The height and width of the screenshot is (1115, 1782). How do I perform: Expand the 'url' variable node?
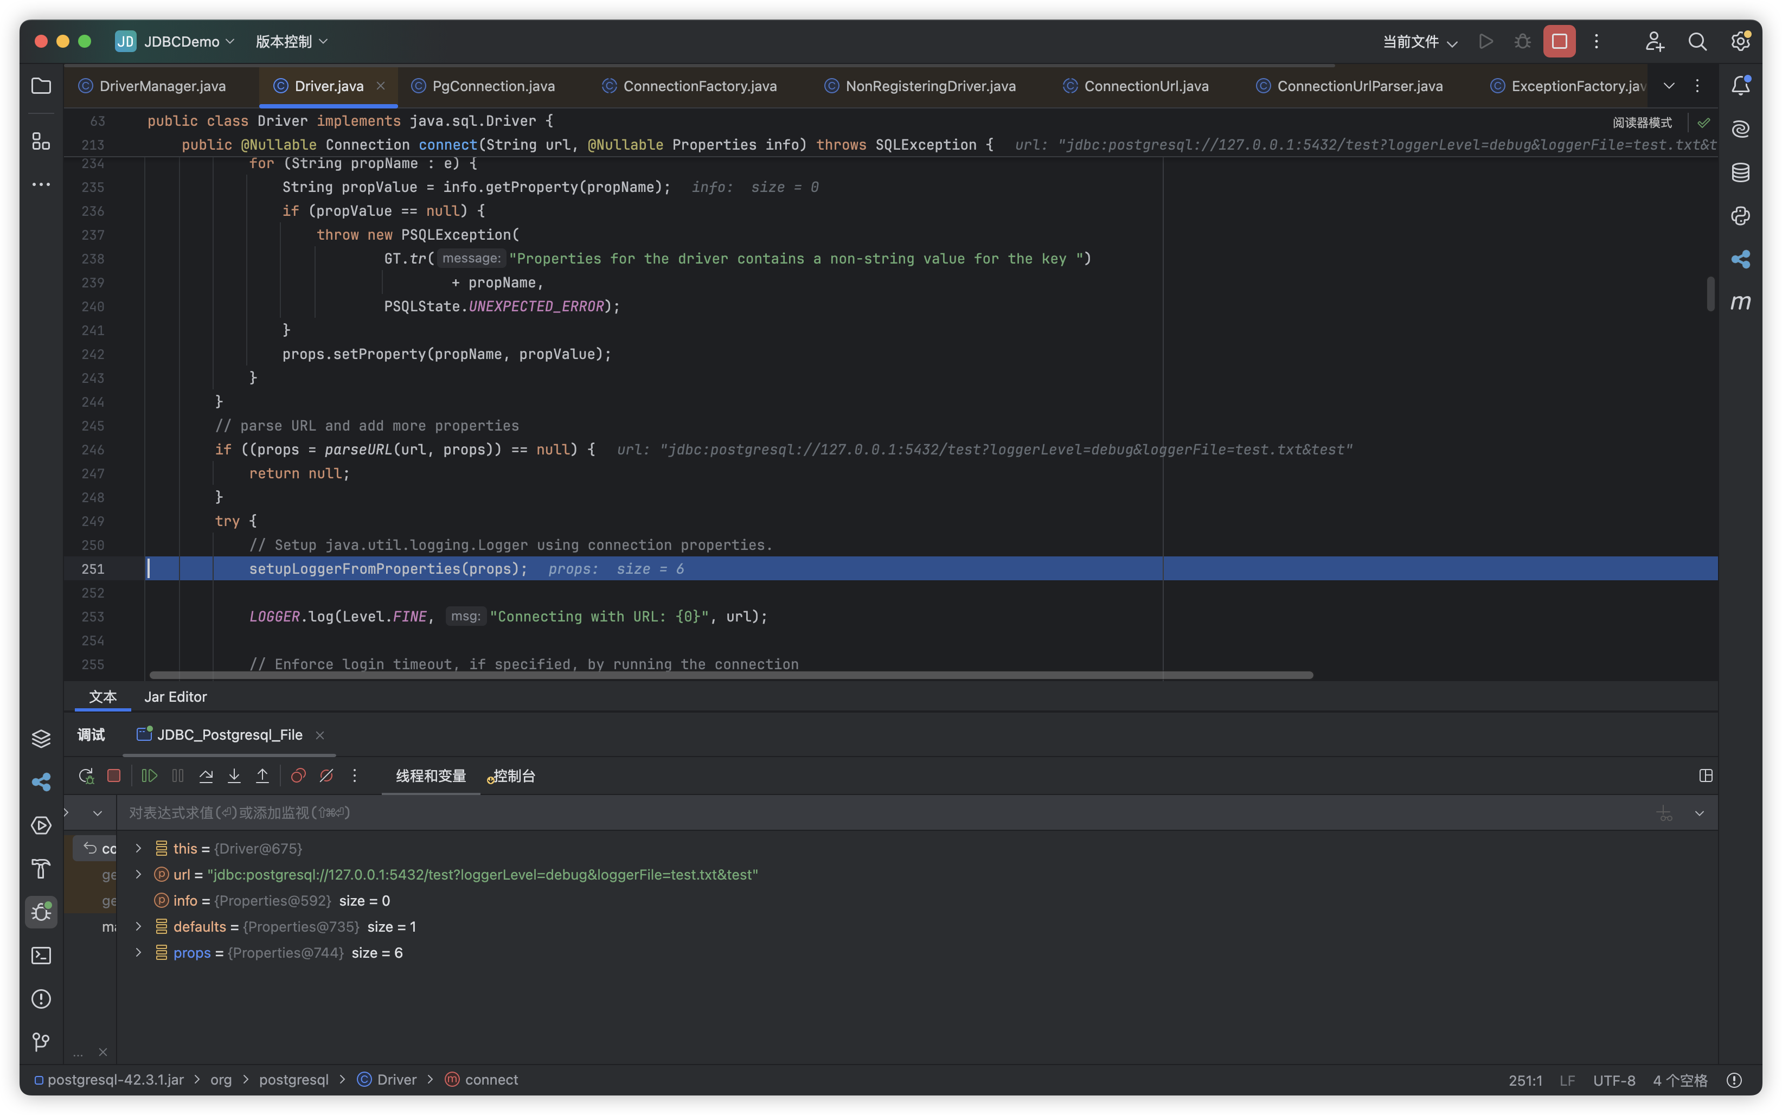click(138, 875)
